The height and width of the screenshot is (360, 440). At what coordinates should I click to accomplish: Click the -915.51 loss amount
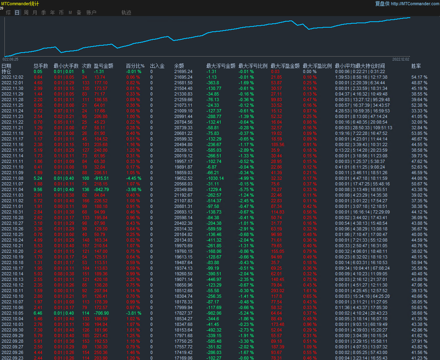click(x=101, y=178)
